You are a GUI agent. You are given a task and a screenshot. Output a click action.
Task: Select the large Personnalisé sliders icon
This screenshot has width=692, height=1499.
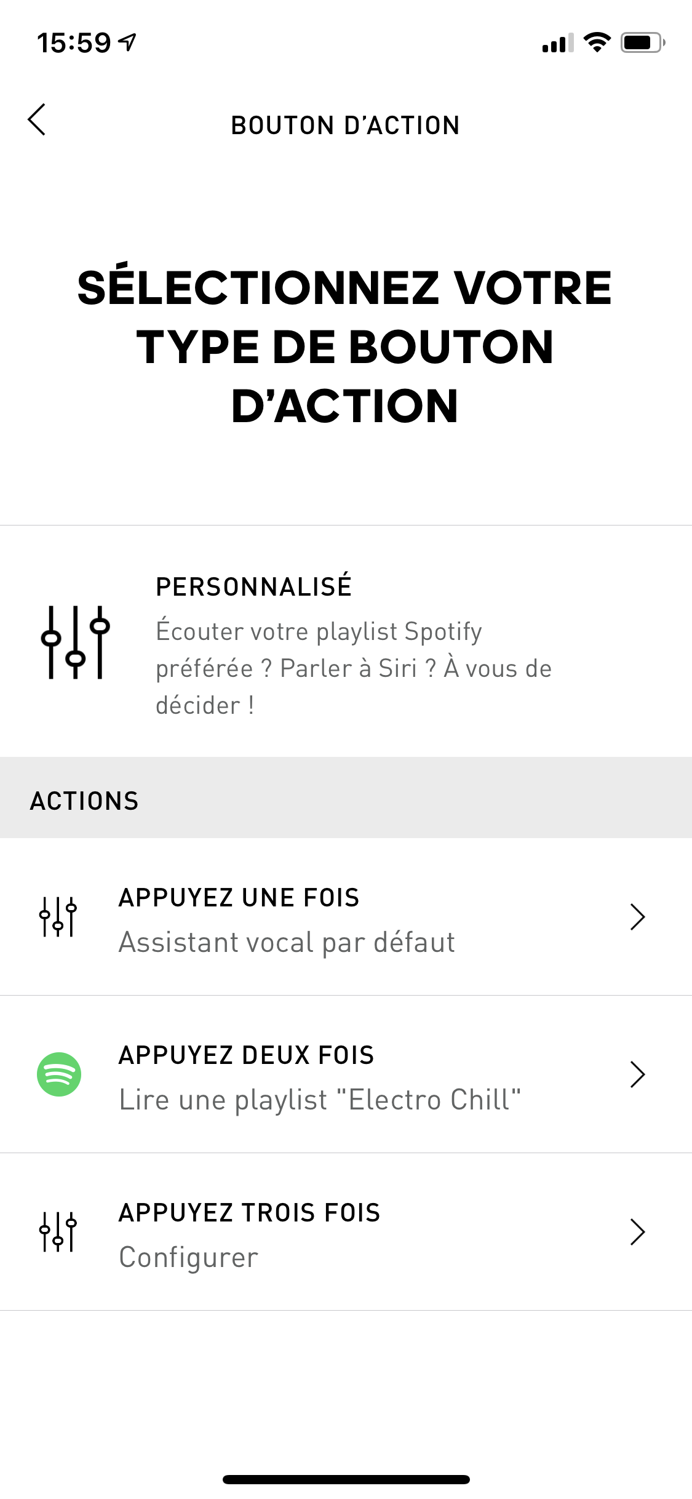75,642
